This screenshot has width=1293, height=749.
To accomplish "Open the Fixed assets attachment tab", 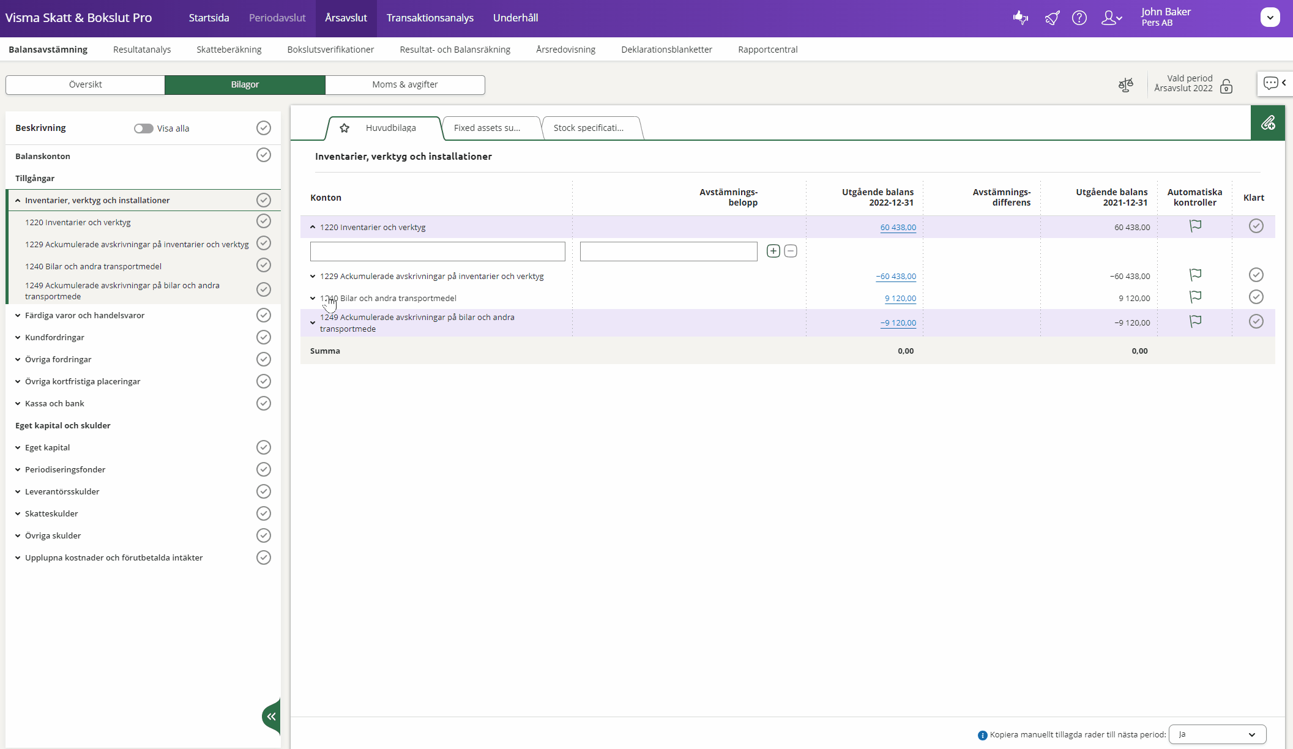I will 487,128.
